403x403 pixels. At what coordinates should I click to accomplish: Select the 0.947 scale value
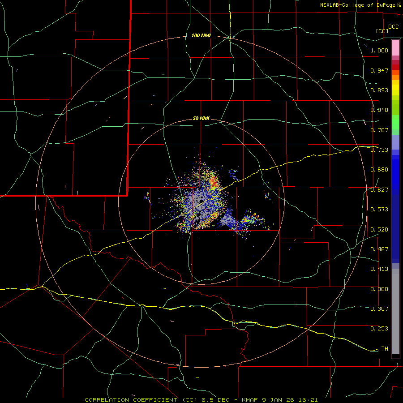coord(379,70)
